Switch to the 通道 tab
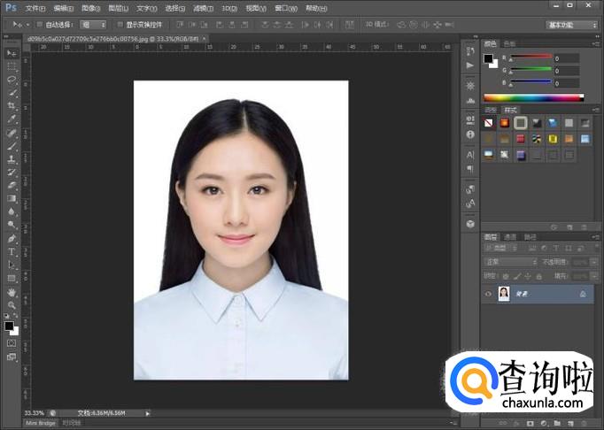 click(511, 237)
